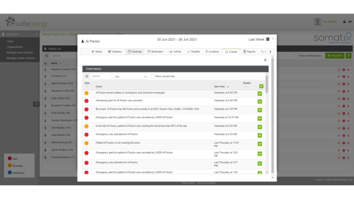The image size is (354, 199).
Task: Switch to the Statistics tab
Action: coord(115,52)
